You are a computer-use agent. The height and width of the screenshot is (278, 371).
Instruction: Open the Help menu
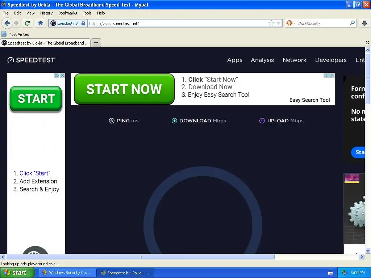[x=101, y=13]
